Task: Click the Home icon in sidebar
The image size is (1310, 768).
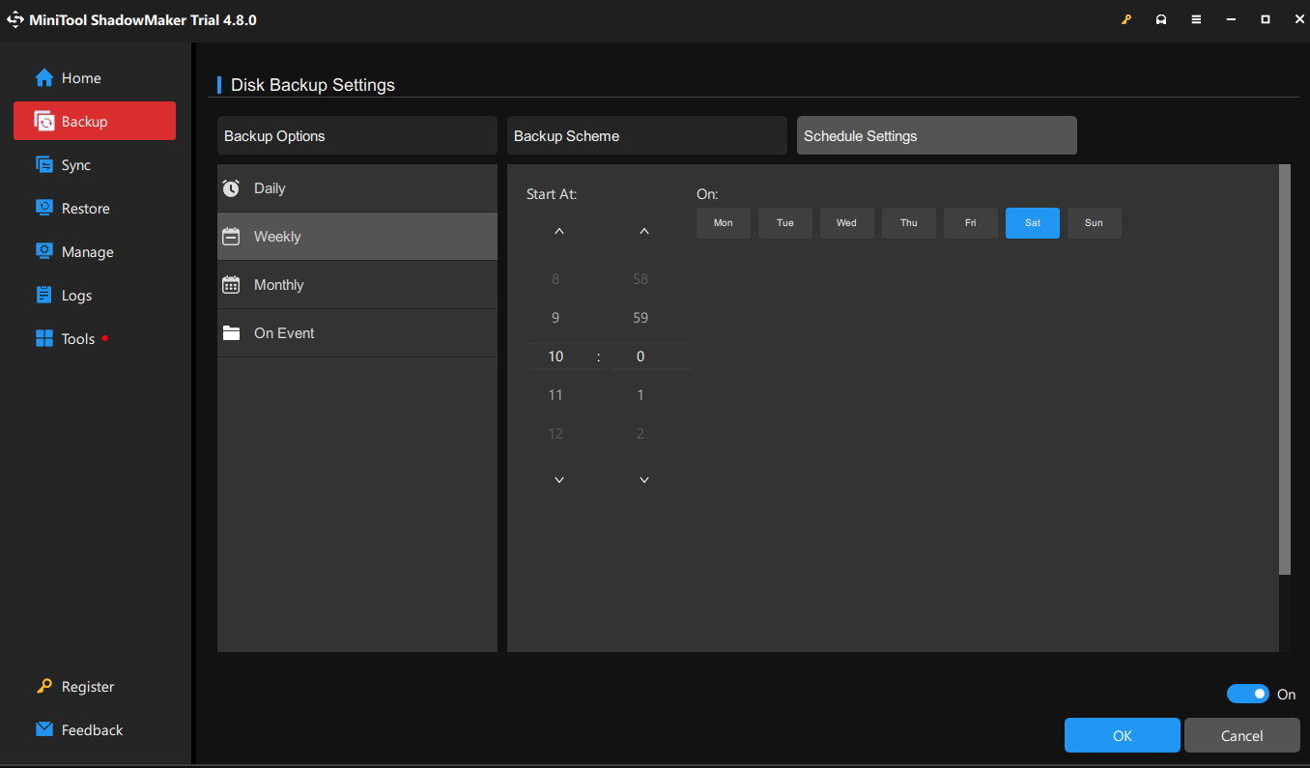Action: tap(44, 78)
